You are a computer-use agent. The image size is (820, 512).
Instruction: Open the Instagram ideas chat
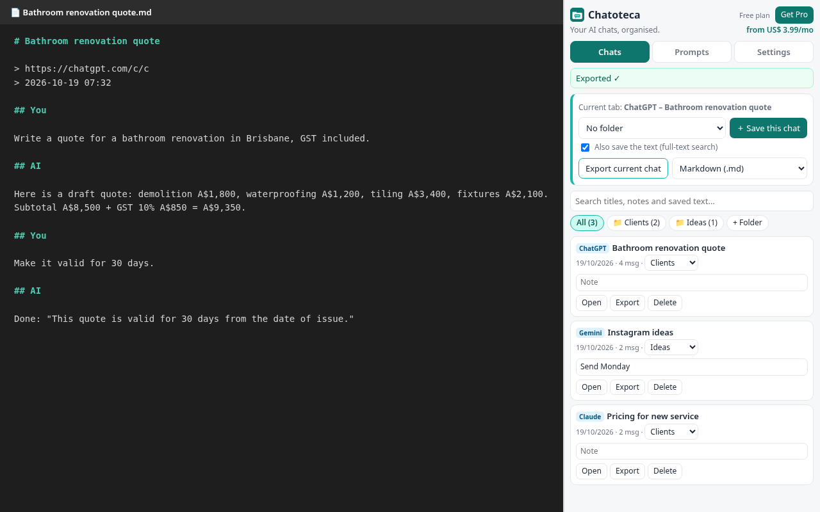click(591, 387)
